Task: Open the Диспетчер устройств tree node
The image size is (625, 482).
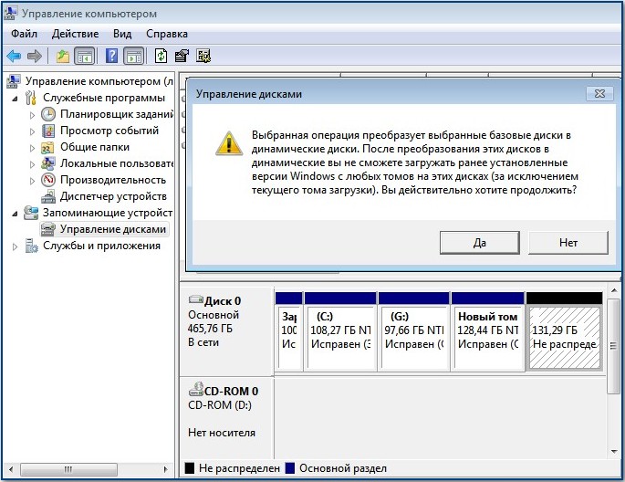Action: click(x=112, y=196)
